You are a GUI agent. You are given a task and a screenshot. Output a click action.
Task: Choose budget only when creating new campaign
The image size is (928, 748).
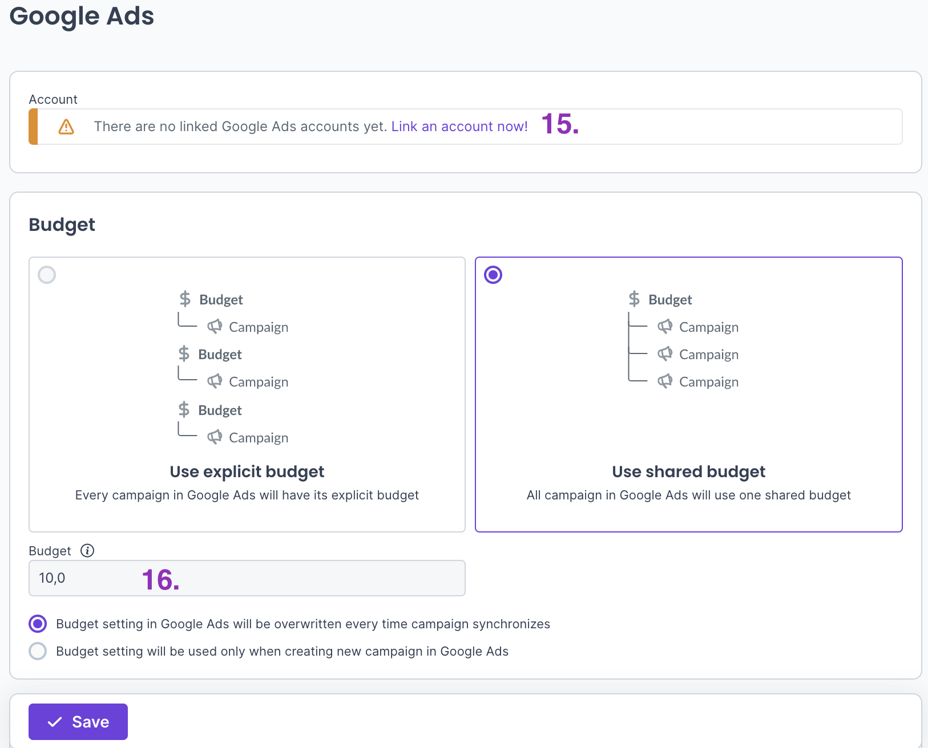click(38, 651)
